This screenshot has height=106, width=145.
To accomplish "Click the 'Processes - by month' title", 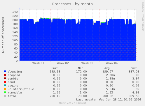I will click(72, 4).
